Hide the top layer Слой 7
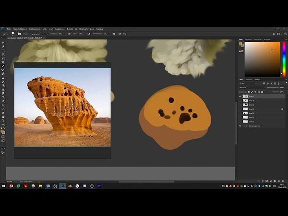The width and height of the screenshot is (288, 216). [x=240, y=96]
